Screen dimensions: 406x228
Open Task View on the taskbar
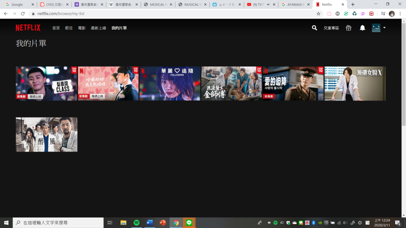point(110,222)
